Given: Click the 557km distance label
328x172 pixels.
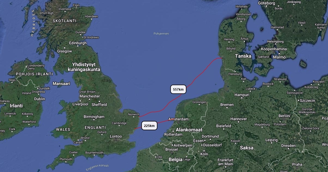Looking at the screenshot, I should click(178, 89).
